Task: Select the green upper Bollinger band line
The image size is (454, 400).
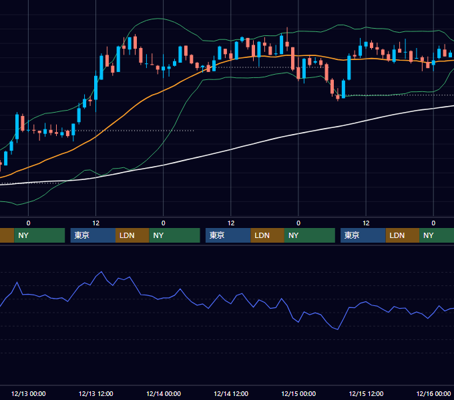Action: tap(158, 19)
